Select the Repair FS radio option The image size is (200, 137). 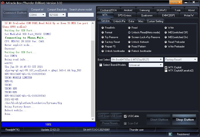click(x=102, y=46)
